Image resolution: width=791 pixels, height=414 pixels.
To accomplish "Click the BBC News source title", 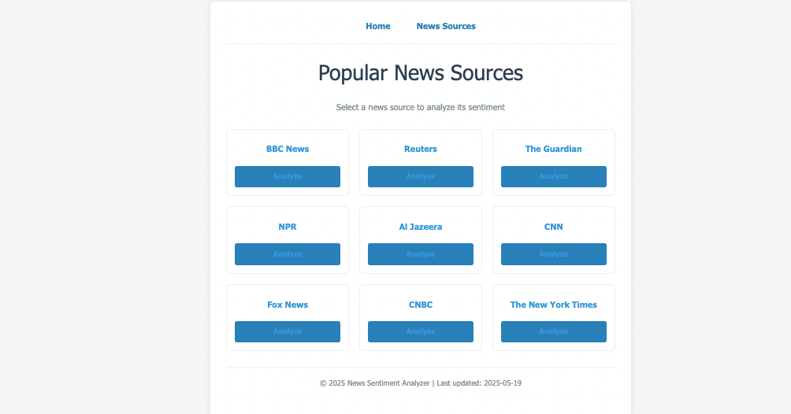I will pyautogui.click(x=288, y=149).
